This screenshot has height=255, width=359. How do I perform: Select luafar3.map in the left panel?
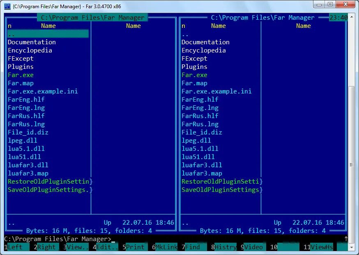pyautogui.click(x=28, y=173)
